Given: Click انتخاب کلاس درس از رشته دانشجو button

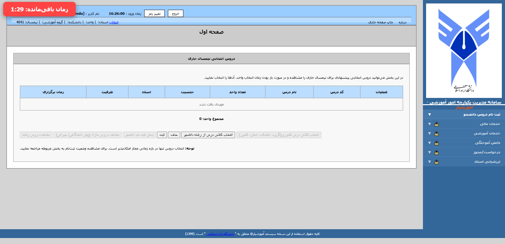Looking at the screenshot, I should [208, 135].
